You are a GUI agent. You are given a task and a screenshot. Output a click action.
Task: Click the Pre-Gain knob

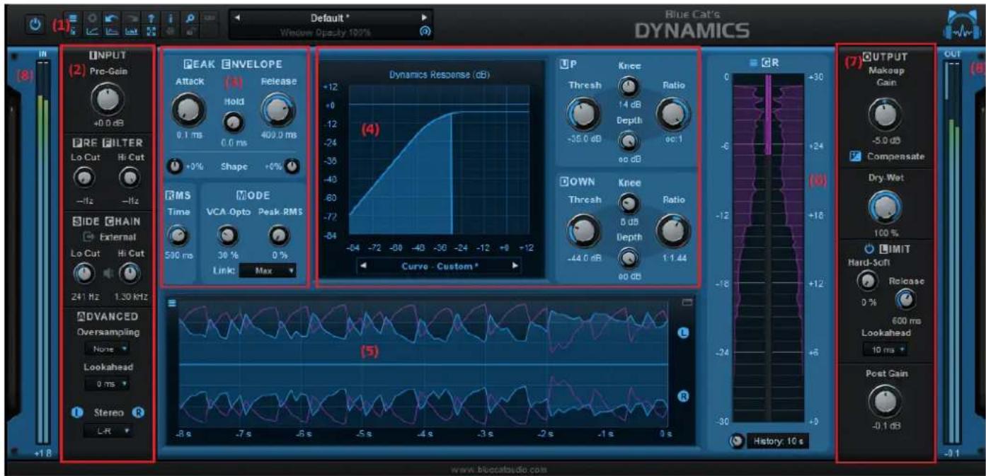[108, 99]
